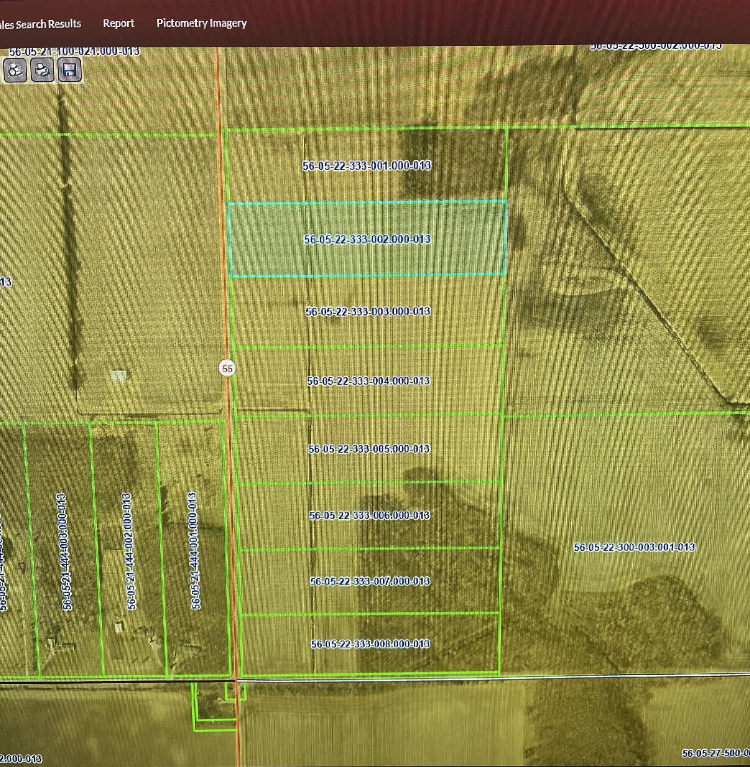Screen dimensions: 750x767
Task: Click parcel label 56-05-21-100-021.000-013
Action: (x=74, y=52)
